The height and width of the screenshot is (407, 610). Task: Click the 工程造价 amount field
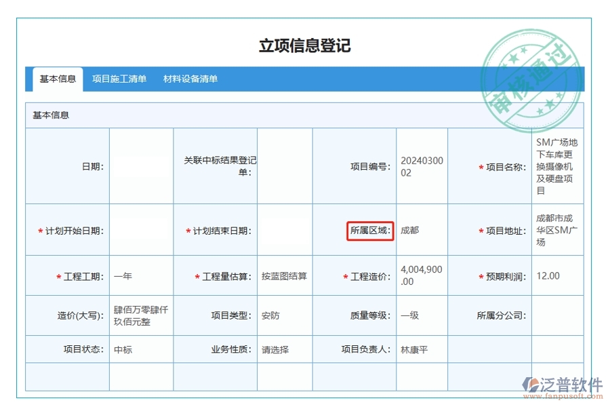[421, 275]
